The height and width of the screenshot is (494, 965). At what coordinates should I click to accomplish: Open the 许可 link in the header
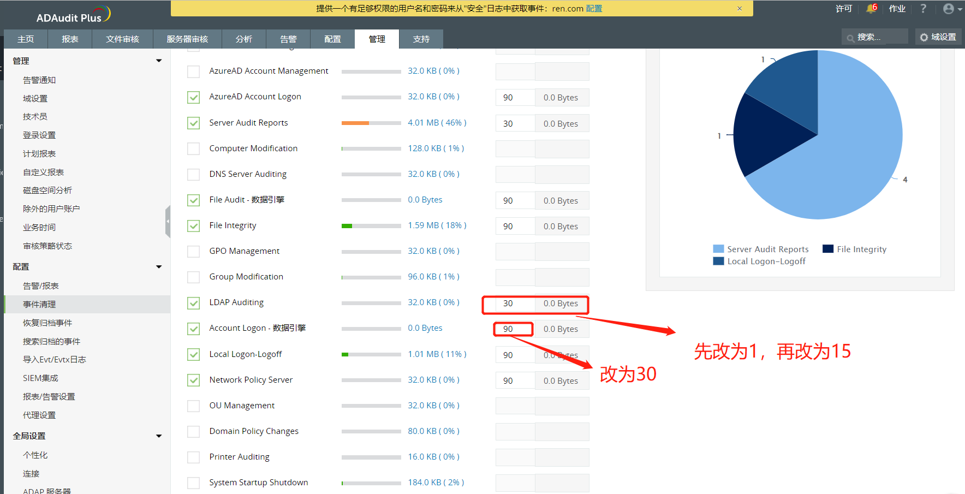[x=843, y=9]
